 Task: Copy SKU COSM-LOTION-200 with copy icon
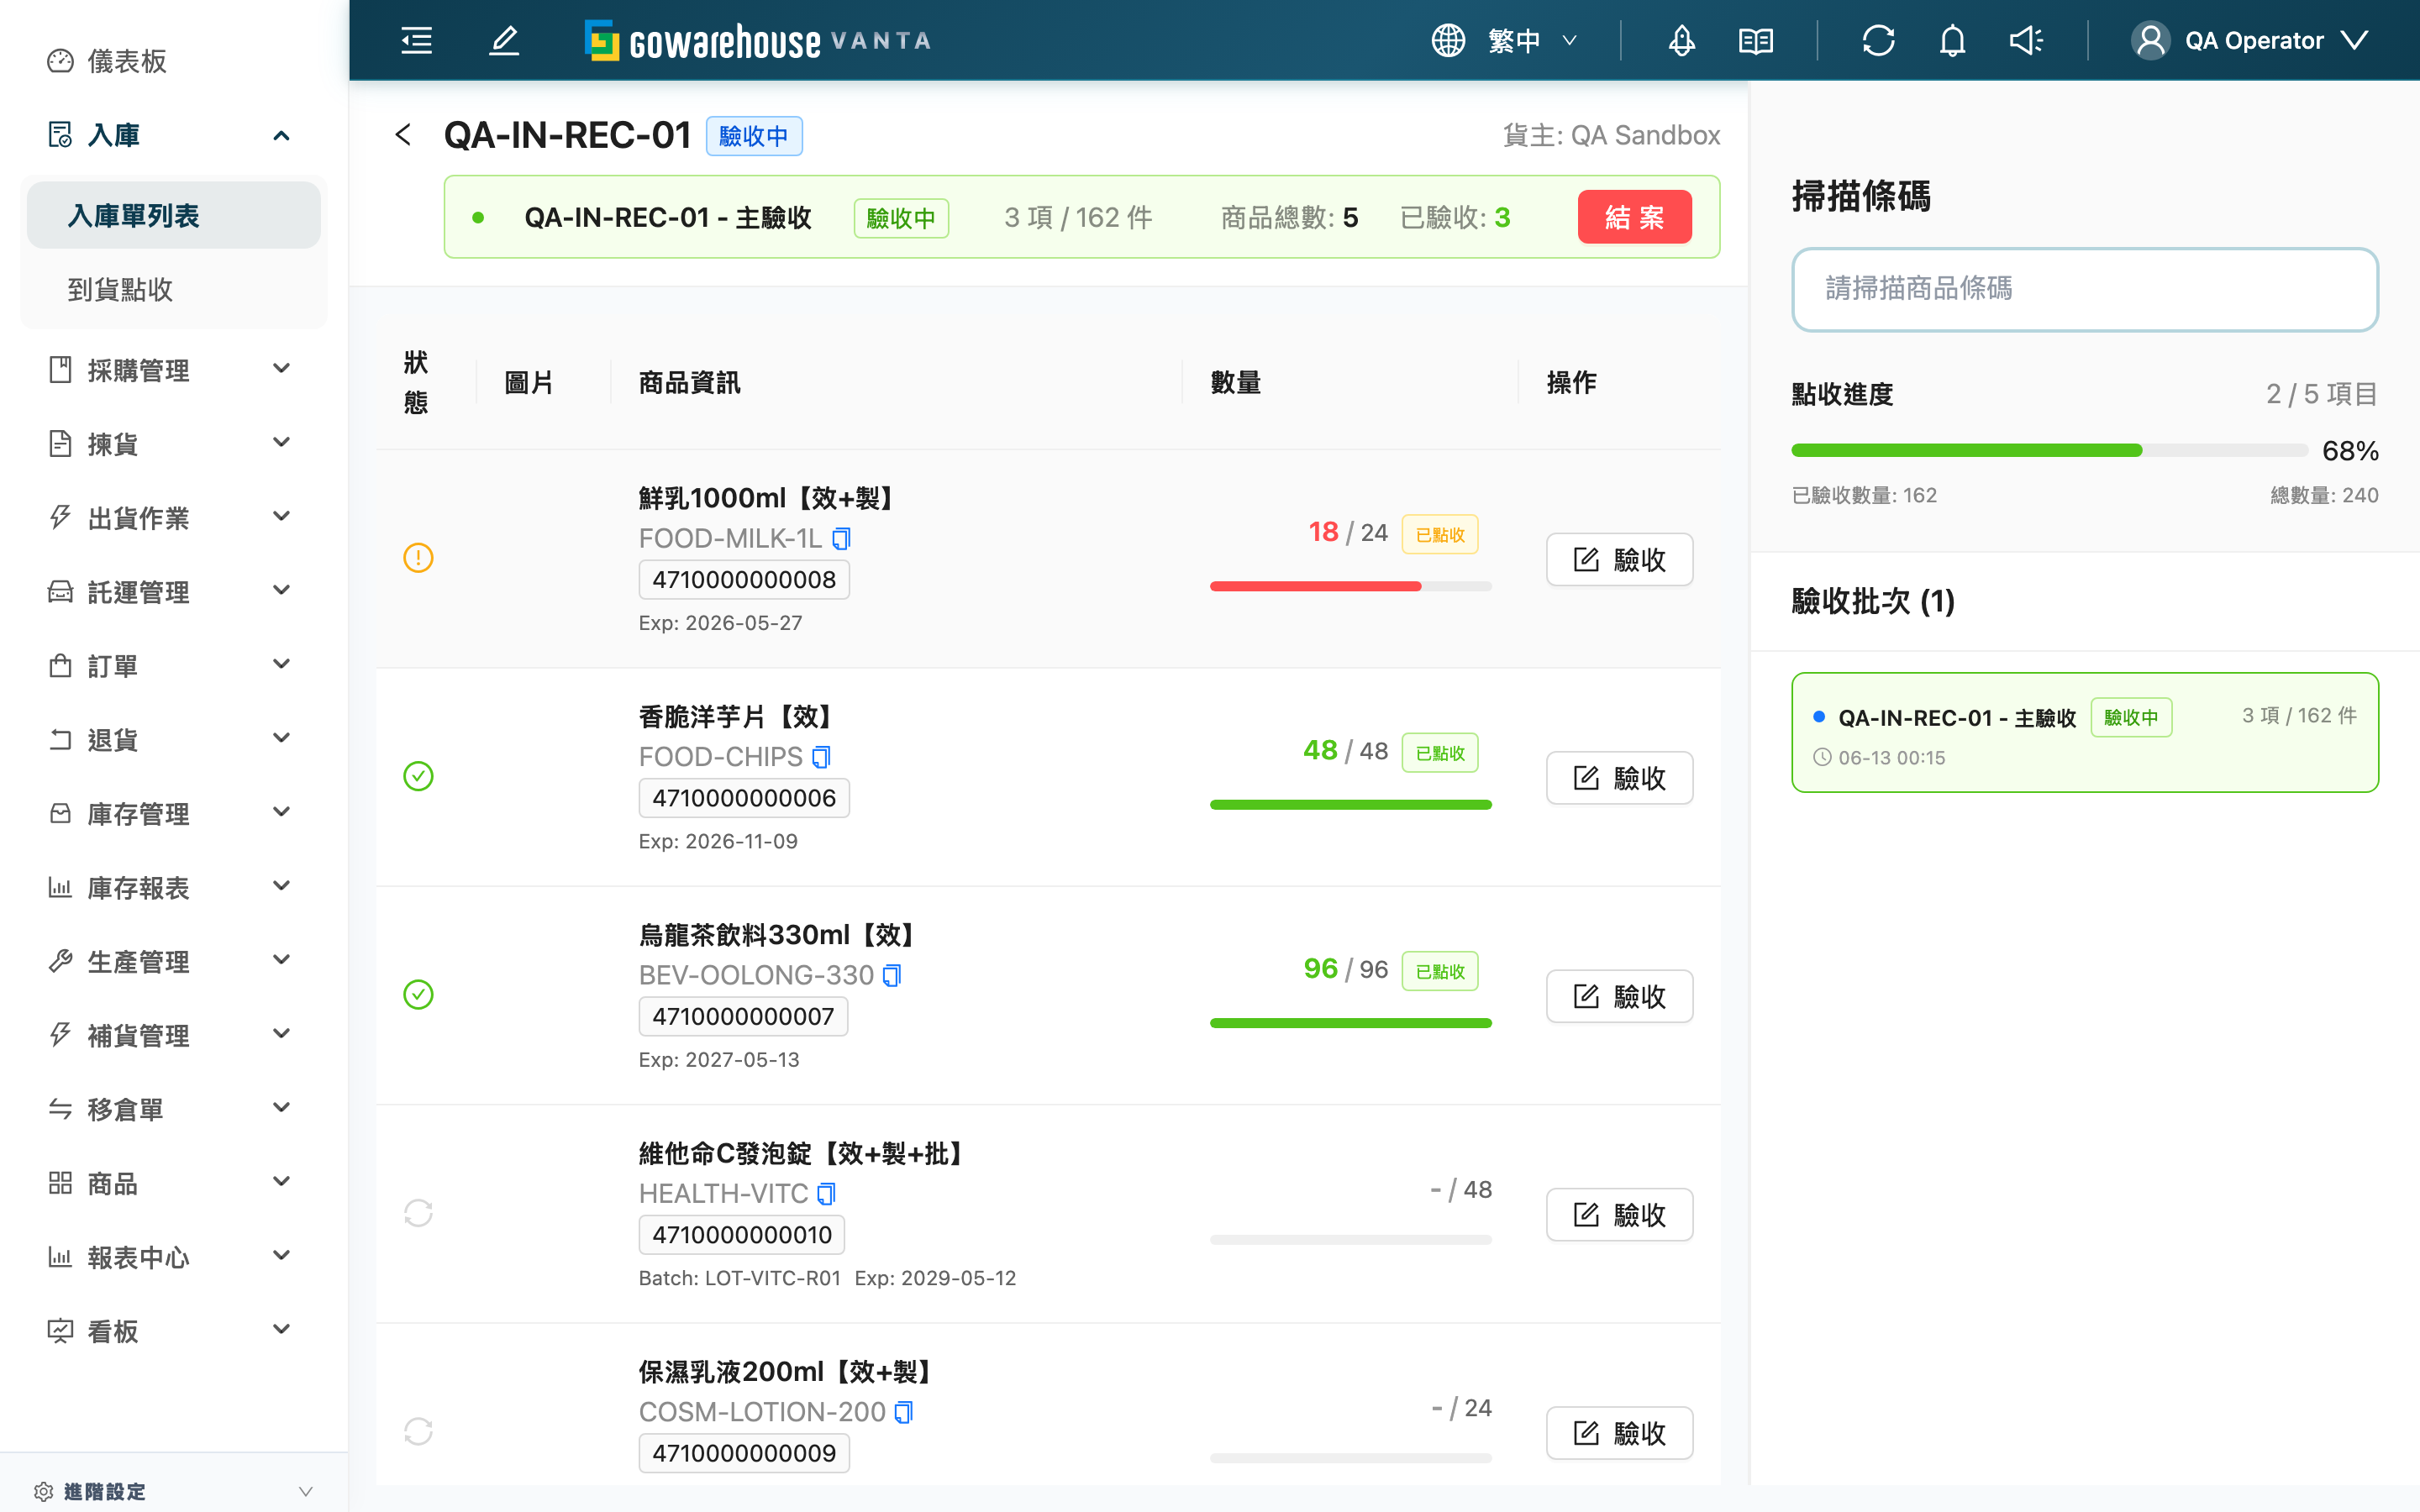[904, 1412]
